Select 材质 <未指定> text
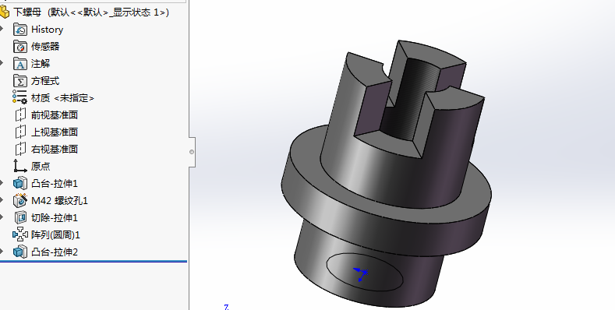Viewport: 615px width, 310px height. [x=62, y=98]
